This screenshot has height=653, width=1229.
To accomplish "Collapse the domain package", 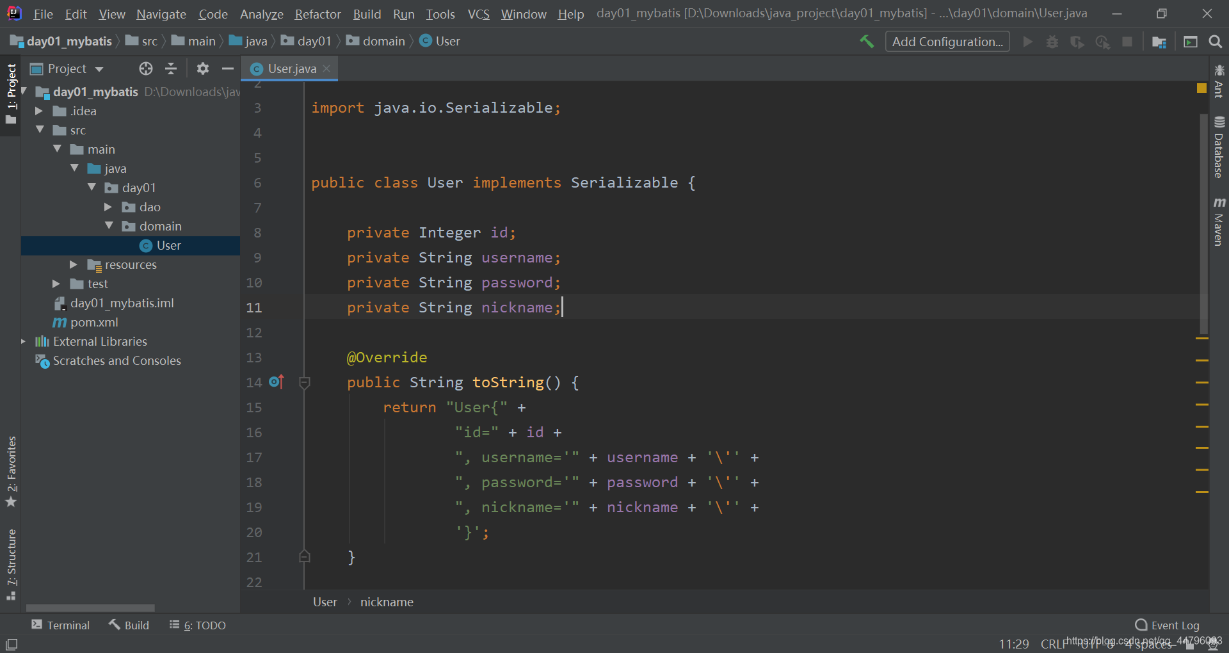I will point(109,226).
